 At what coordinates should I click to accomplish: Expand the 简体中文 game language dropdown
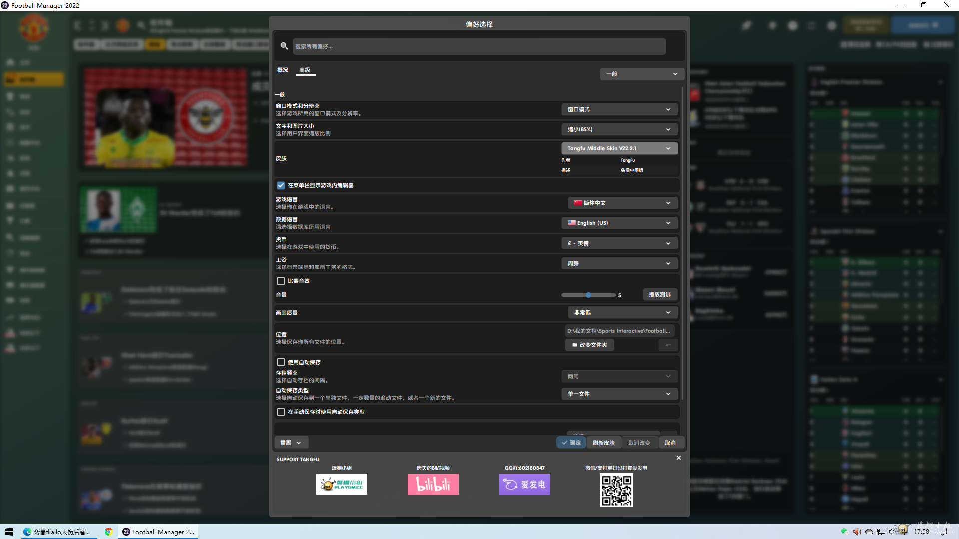point(622,203)
